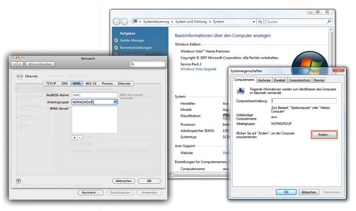
Task: Click Abbrechen in Systemeigenschaften dialog
Action: 309,192
